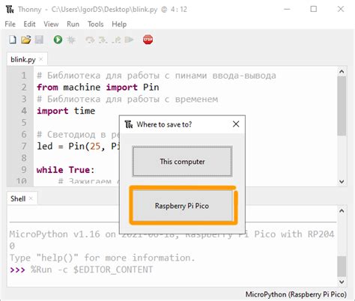Screen dimensions: 355x301
Task: Click the 'import time' code line
Action: coord(66,111)
